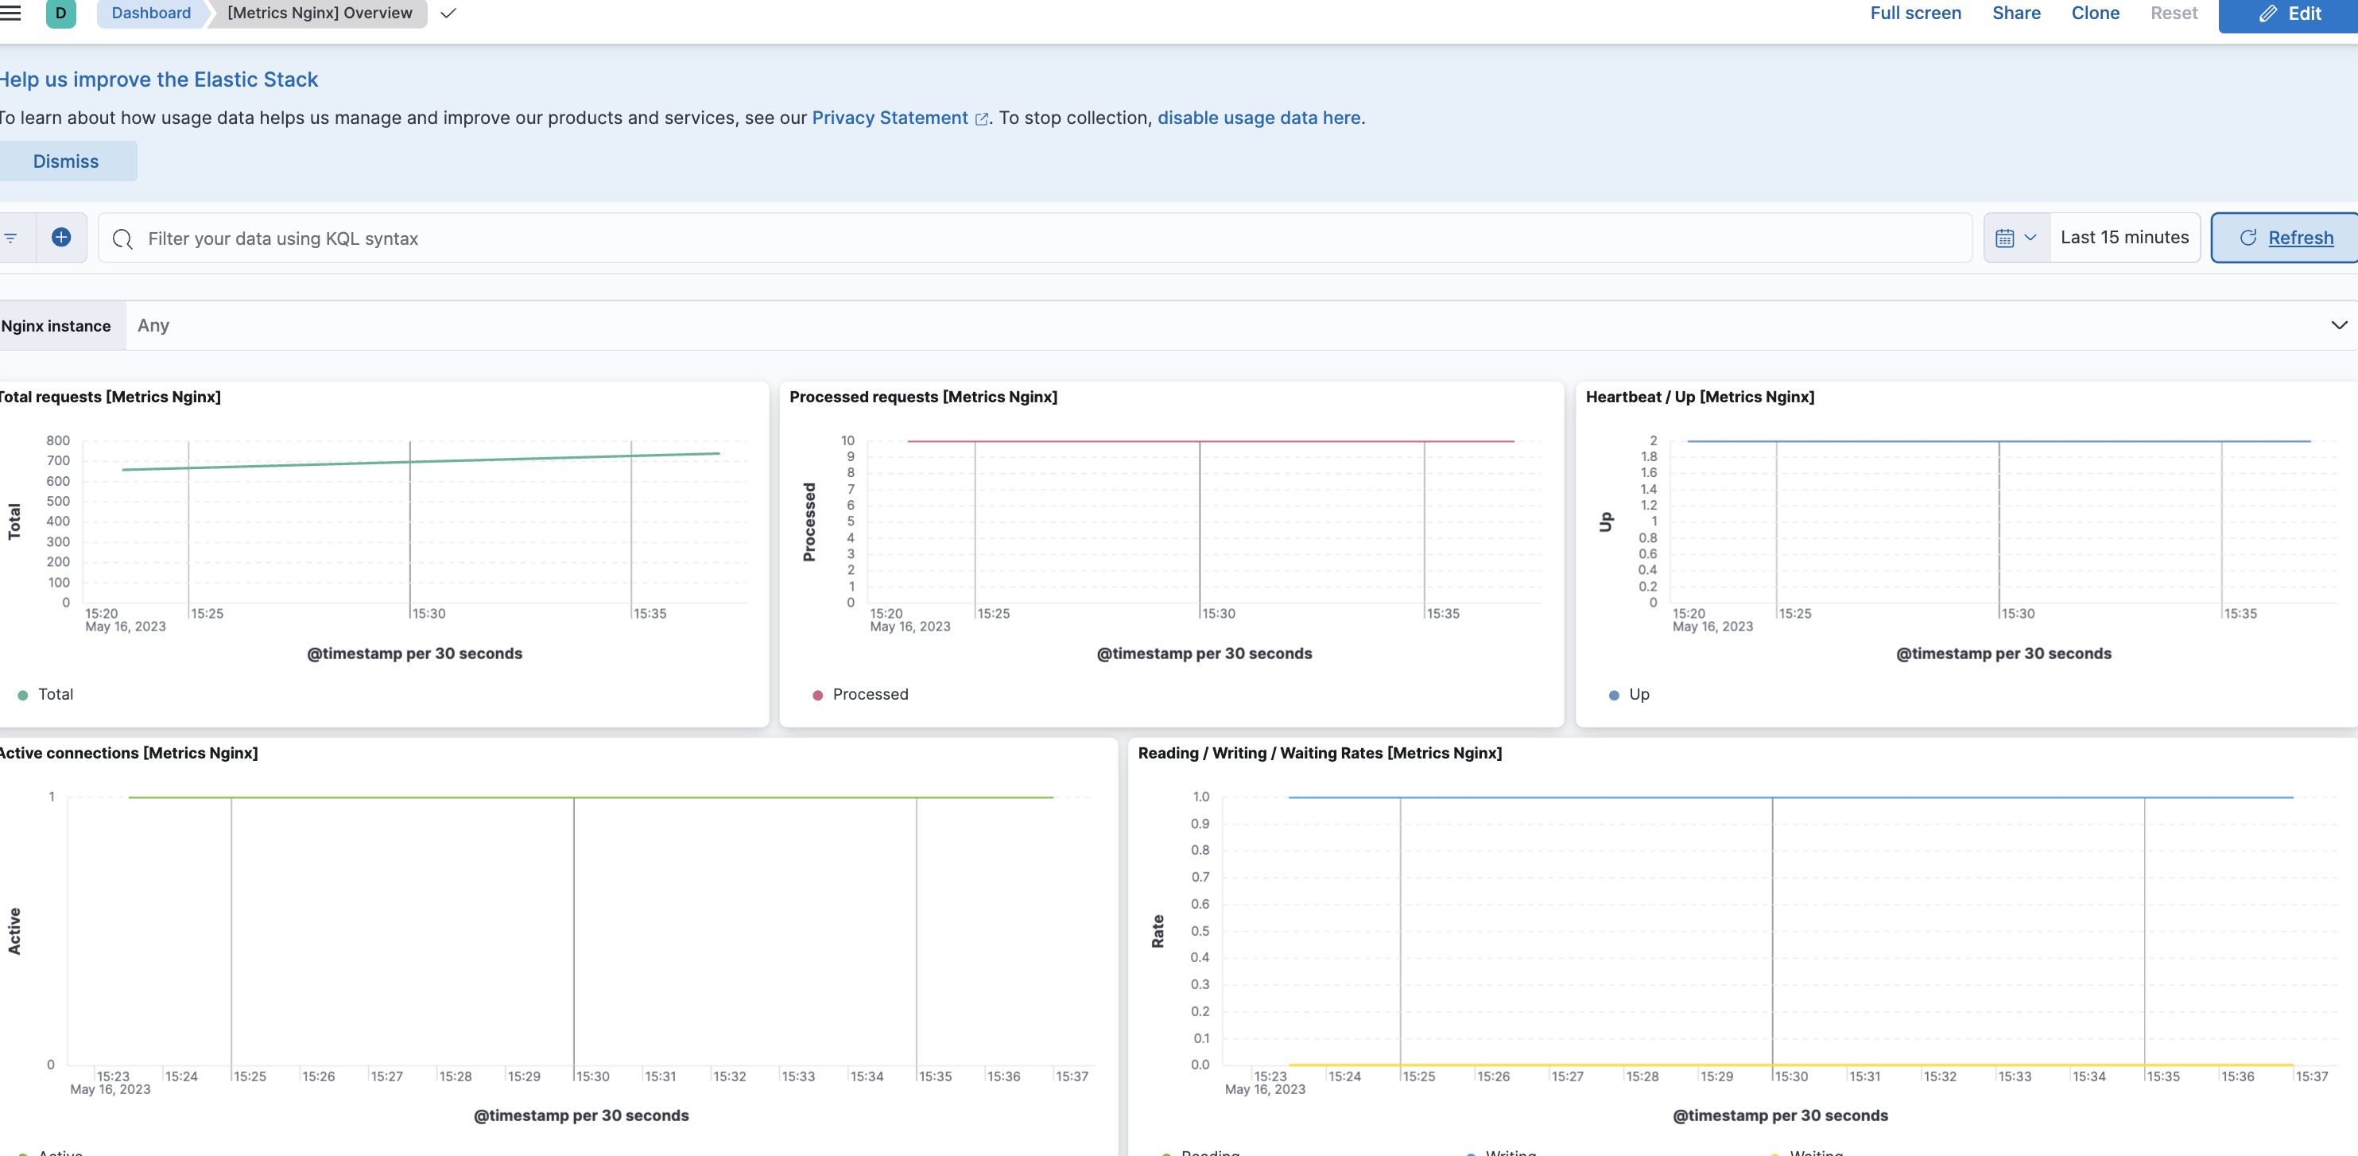This screenshot has width=2358, height=1156.
Task: Open the Privacy Statement link
Action: [x=889, y=117]
